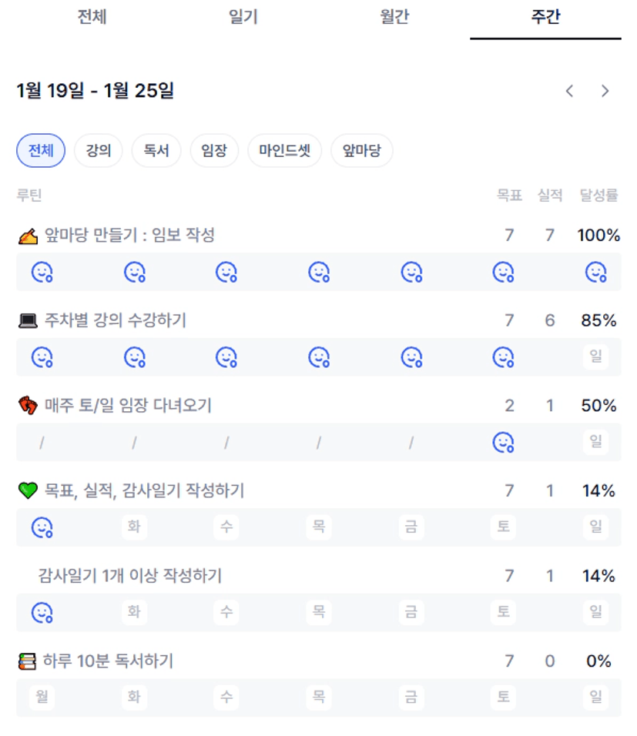Viewport: 637px width, 736px height.
Task: Click the books icon for 하루 10분 독서하기
Action: pyautogui.click(x=28, y=661)
